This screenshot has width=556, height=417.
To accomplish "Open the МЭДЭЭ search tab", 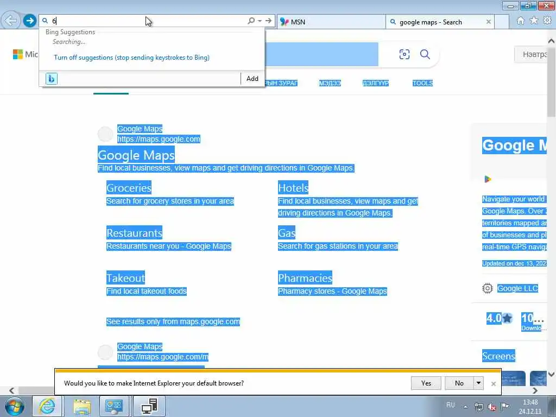I will click(x=330, y=83).
